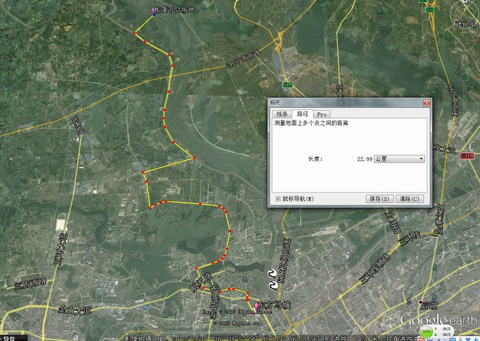480x341 pixels.
Task: Click the Sogou input S tray icon
Action: coord(422,339)
